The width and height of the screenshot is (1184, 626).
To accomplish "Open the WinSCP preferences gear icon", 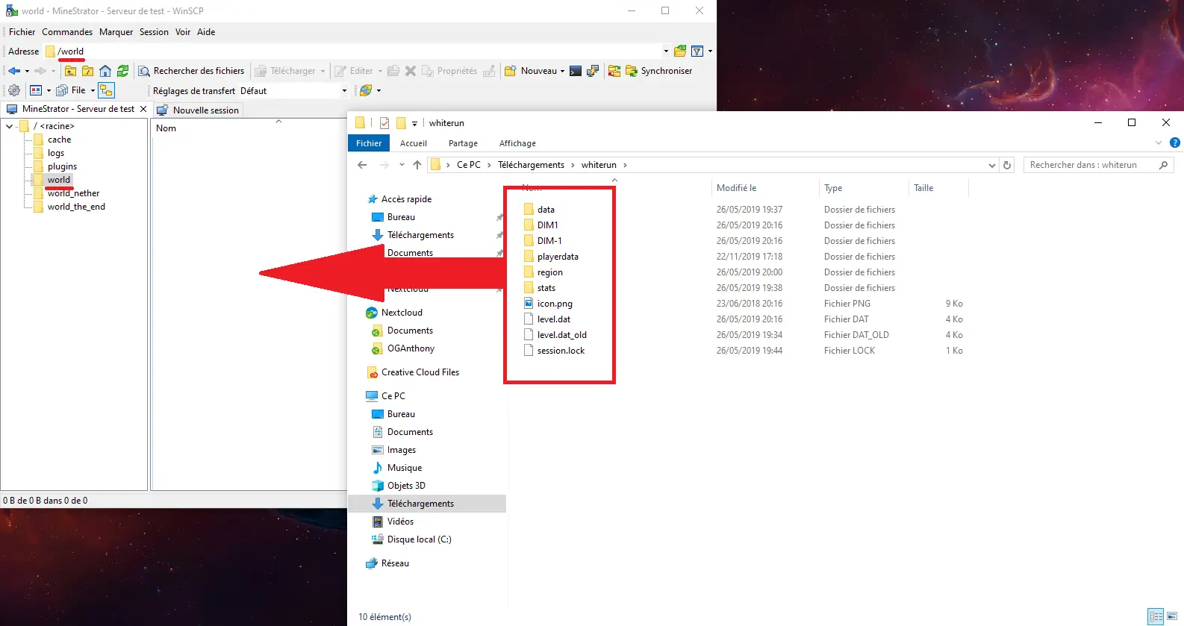I will [x=13, y=90].
